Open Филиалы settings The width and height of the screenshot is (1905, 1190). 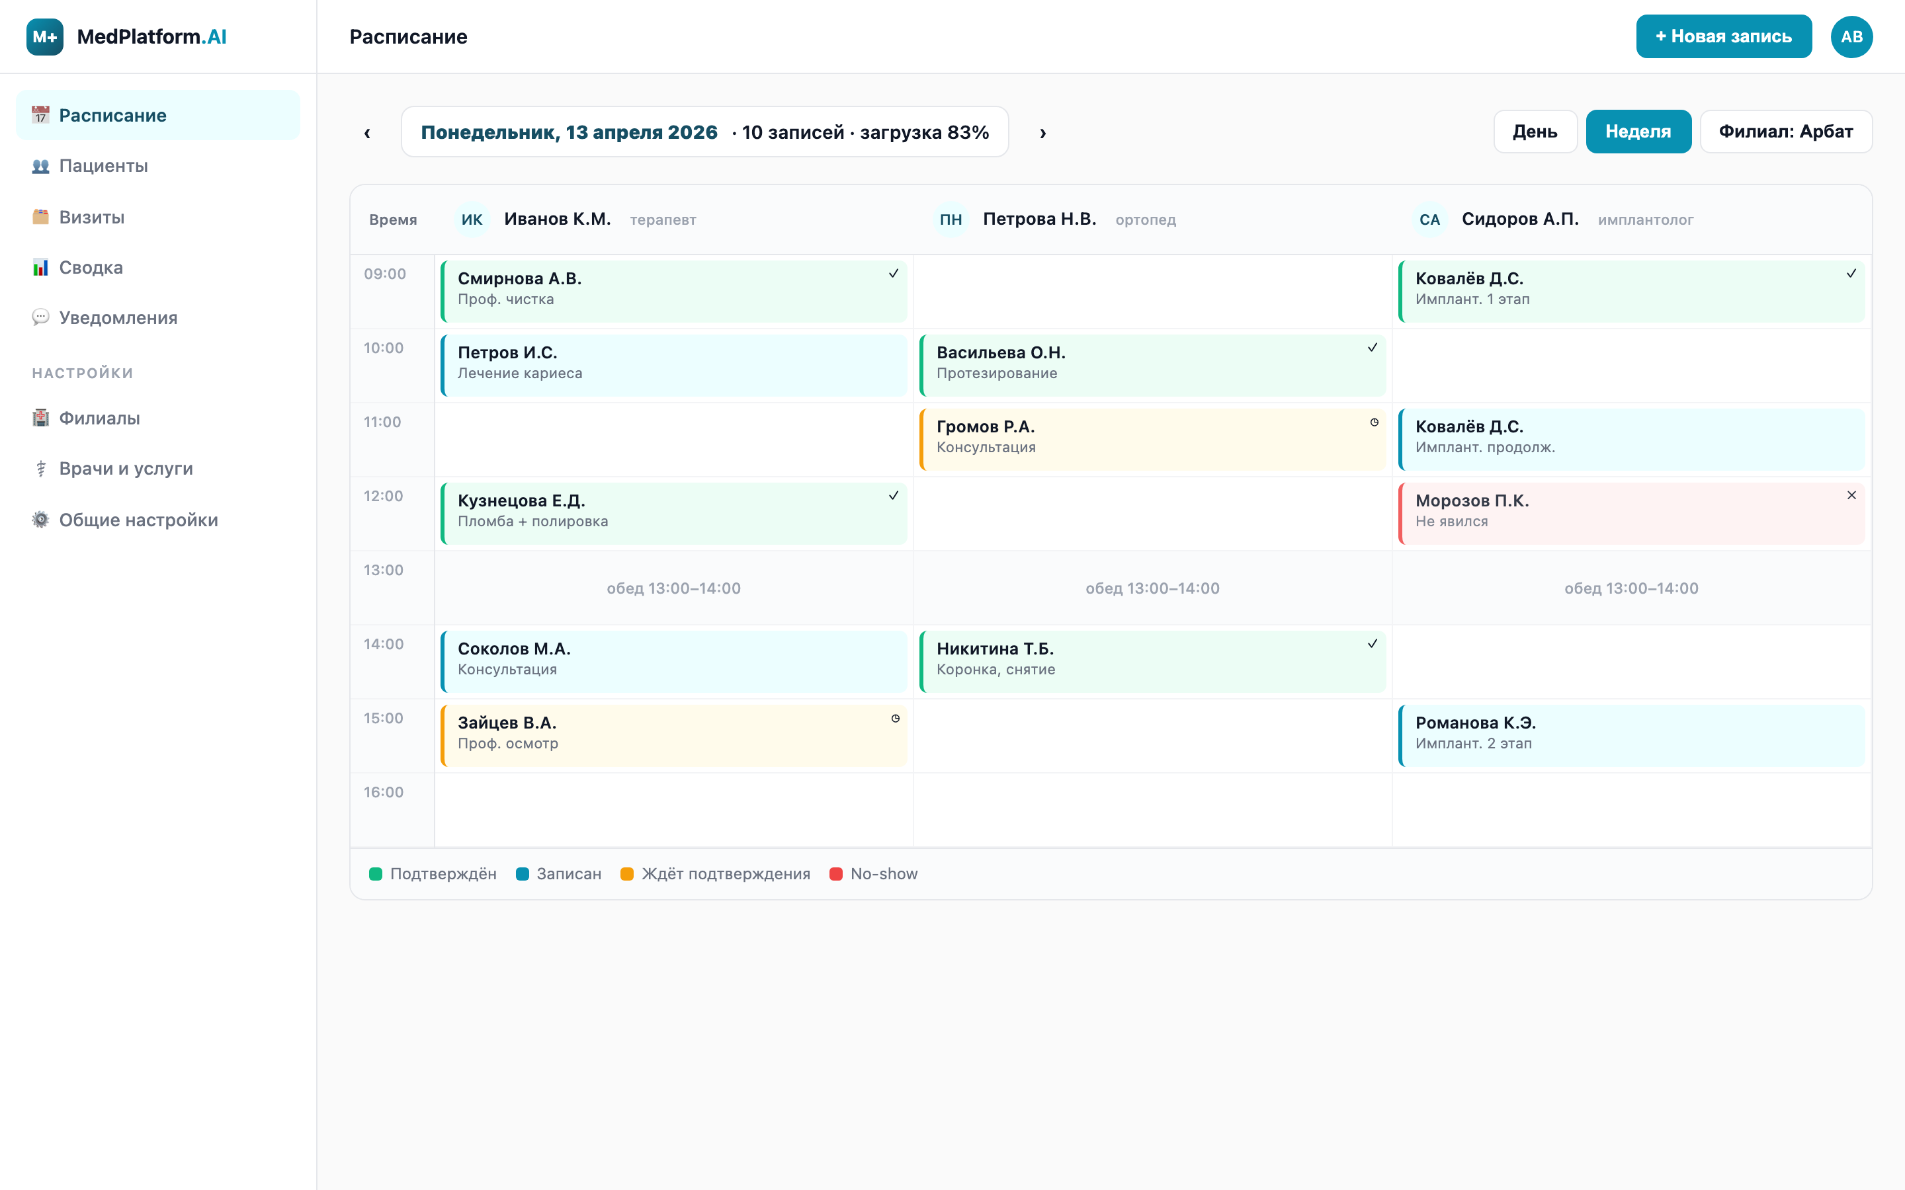pyautogui.click(x=158, y=418)
